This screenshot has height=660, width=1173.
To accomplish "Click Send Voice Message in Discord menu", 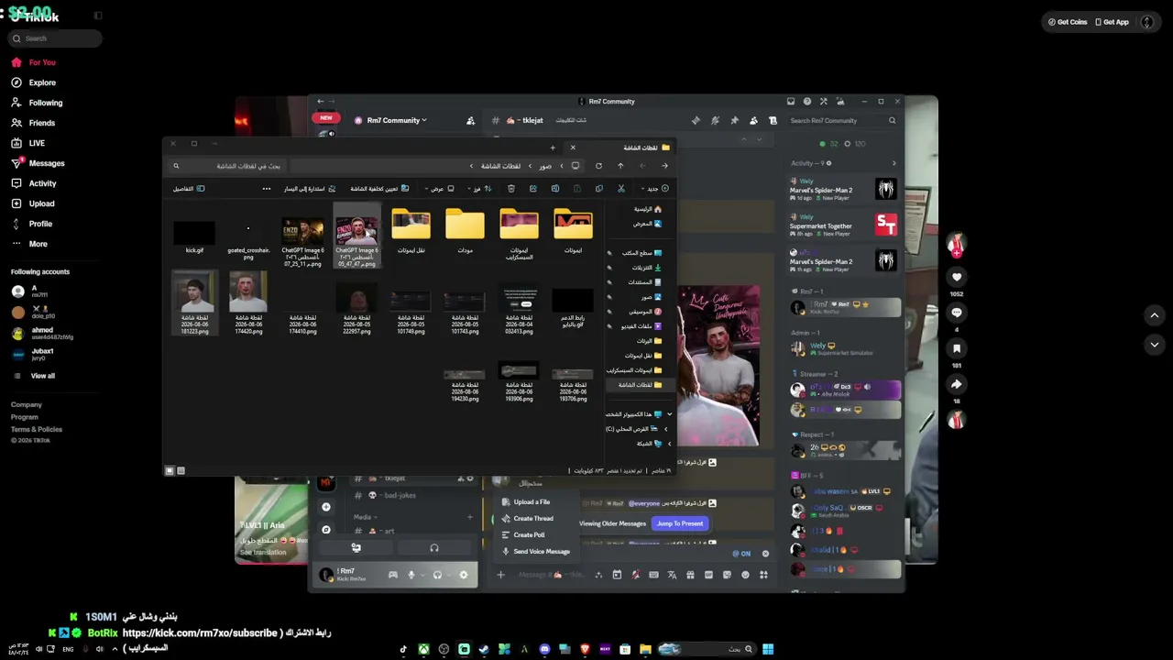I will click(541, 552).
